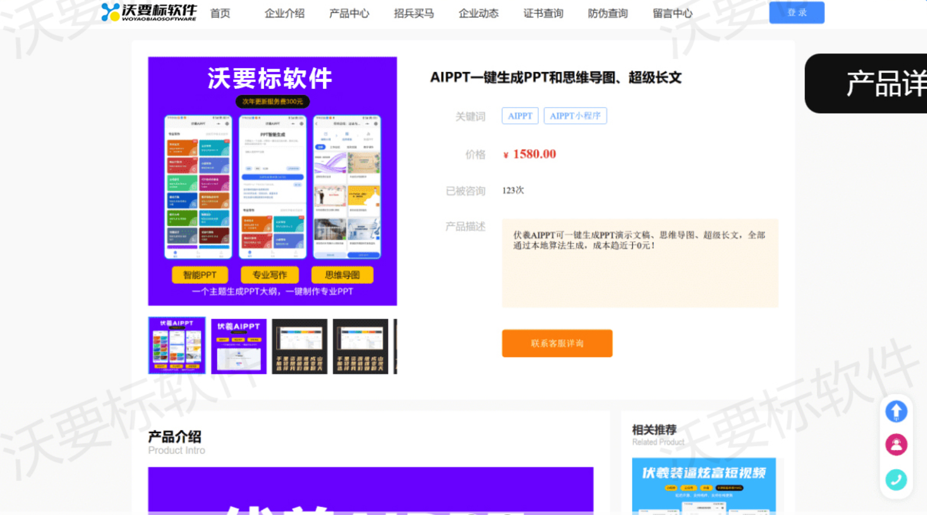
Task: Open the 企业介绍 menu item
Action: coord(284,13)
